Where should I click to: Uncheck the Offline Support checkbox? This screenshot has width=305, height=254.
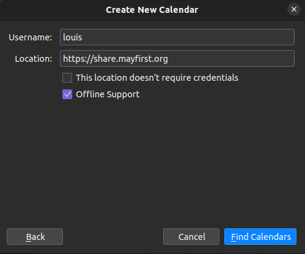tap(67, 94)
